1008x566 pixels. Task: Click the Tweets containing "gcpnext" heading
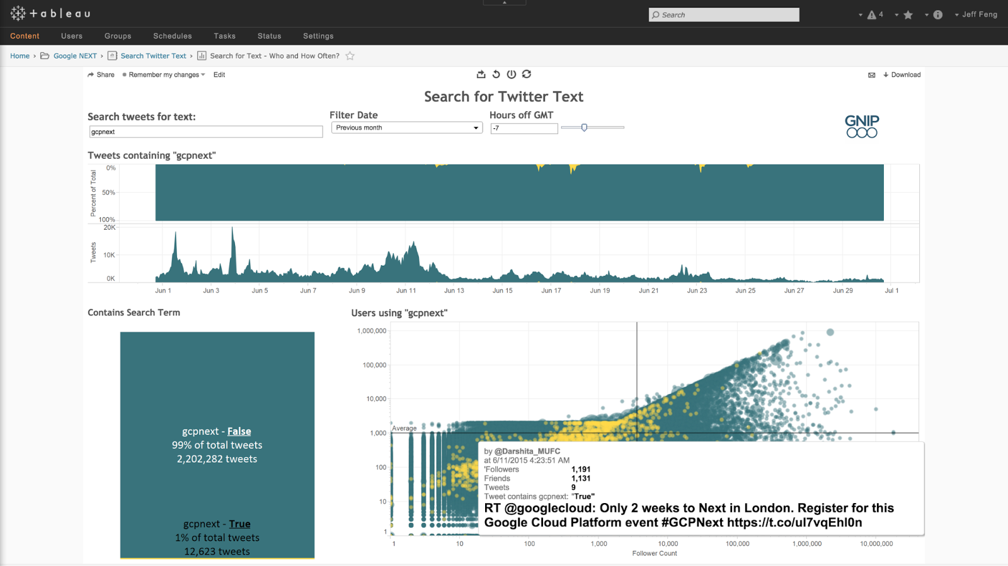pyautogui.click(x=152, y=156)
